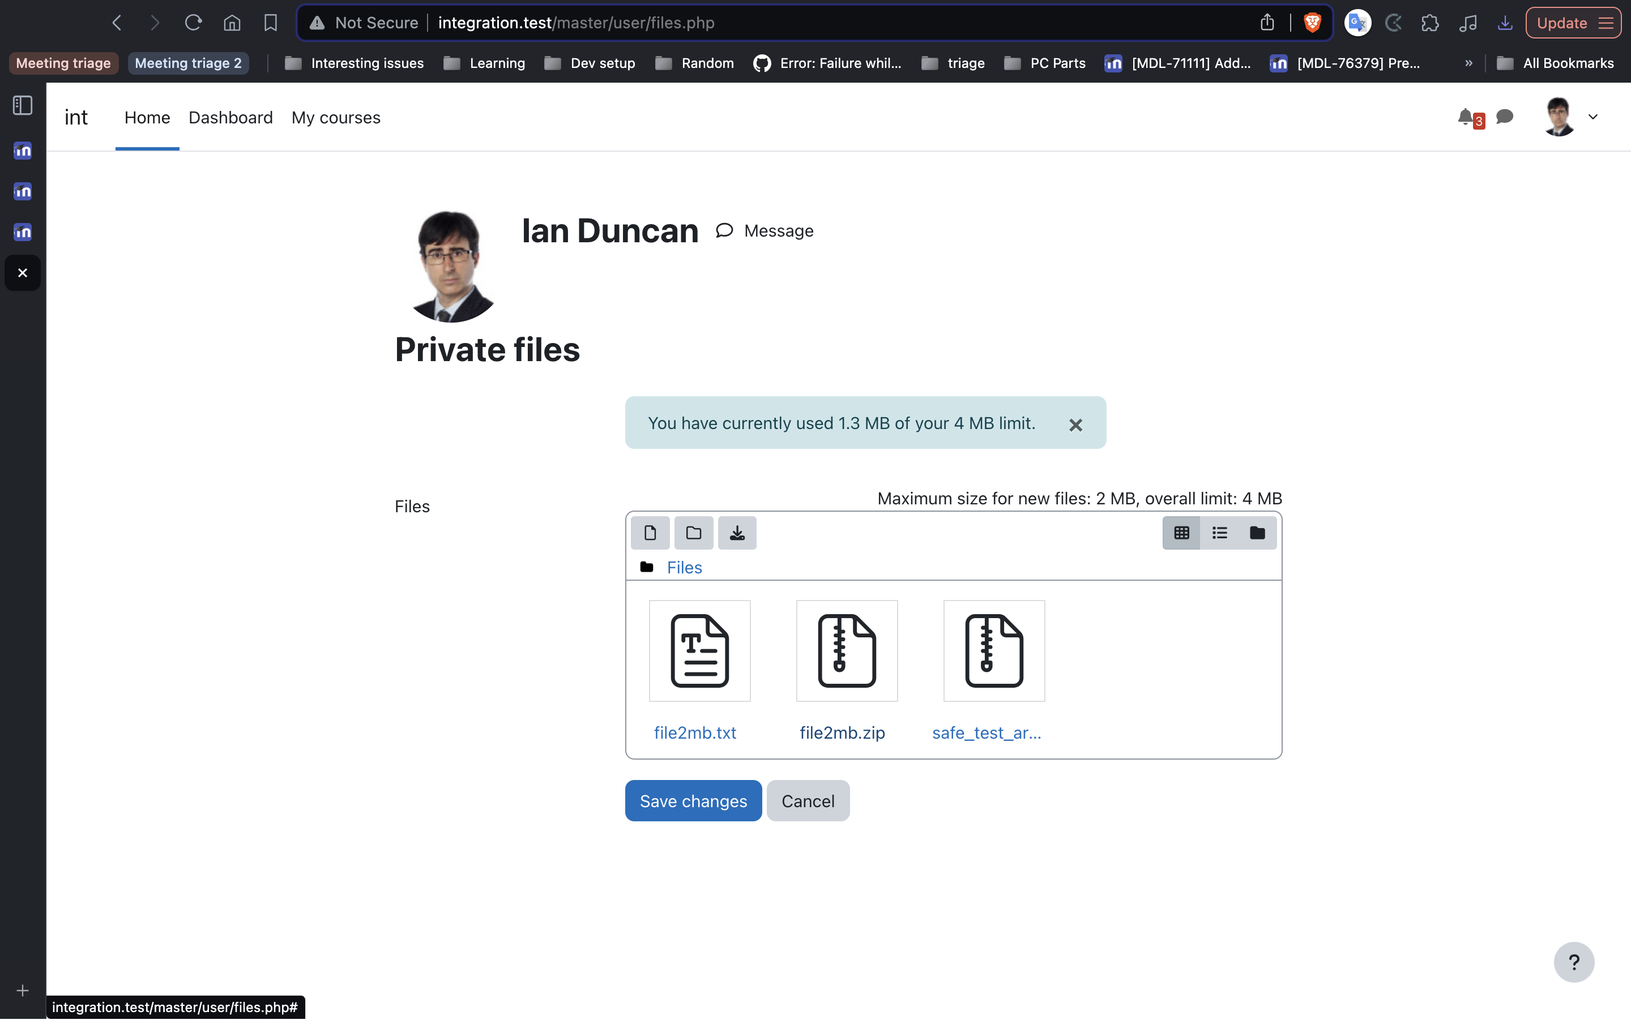Add new sidebar tab with plus
This screenshot has width=1631, height=1020.
22,991
